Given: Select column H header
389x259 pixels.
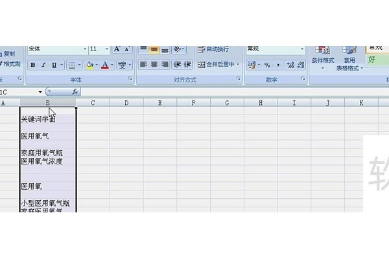Looking at the screenshot, I should [261, 103].
